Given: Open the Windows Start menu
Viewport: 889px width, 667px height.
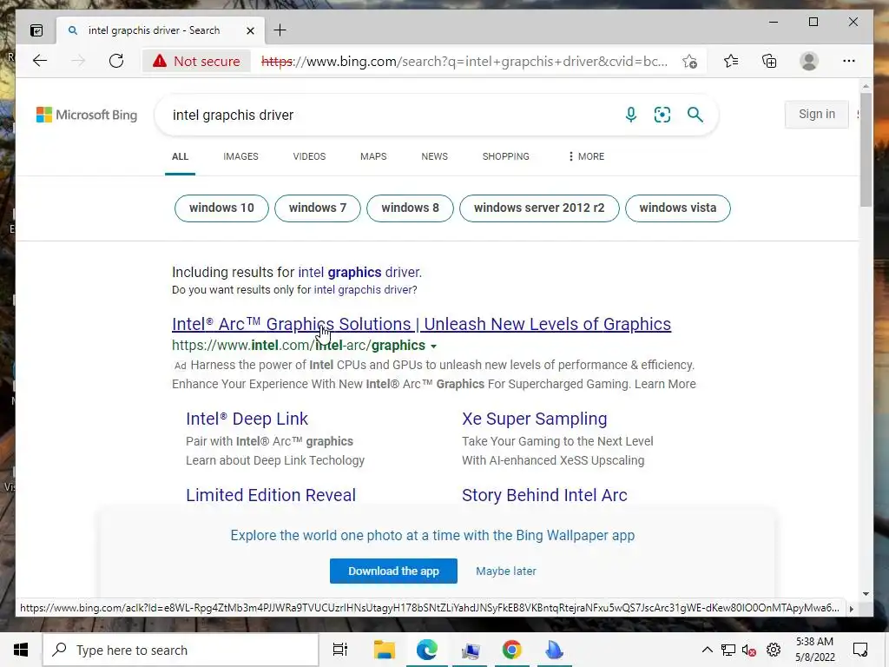Looking at the screenshot, I should click(21, 650).
